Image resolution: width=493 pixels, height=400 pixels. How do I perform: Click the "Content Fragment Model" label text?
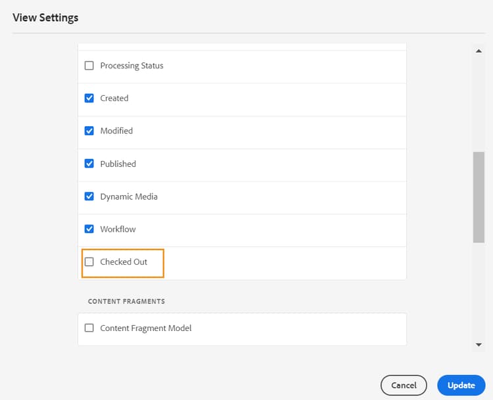146,328
